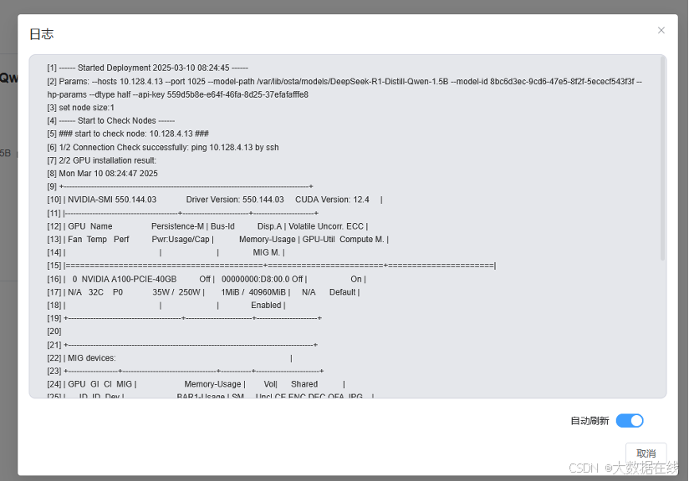Click log line 4 Start to Check Nodes
This screenshot has width=689, height=481.
[110, 121]
